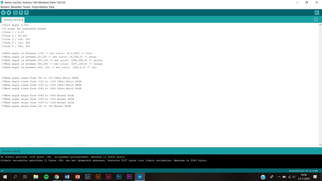Open Adobe Premiere Pro from the taskbar
Image resolution: width=322 pixels, height=181 pixels.
coord(129,177)
